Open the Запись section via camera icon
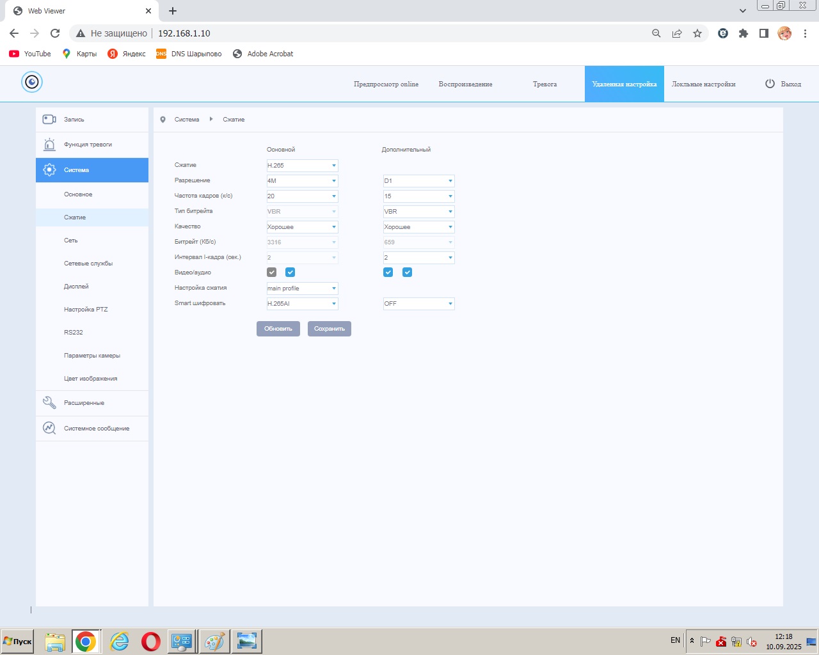 click(x=49, y=120)
